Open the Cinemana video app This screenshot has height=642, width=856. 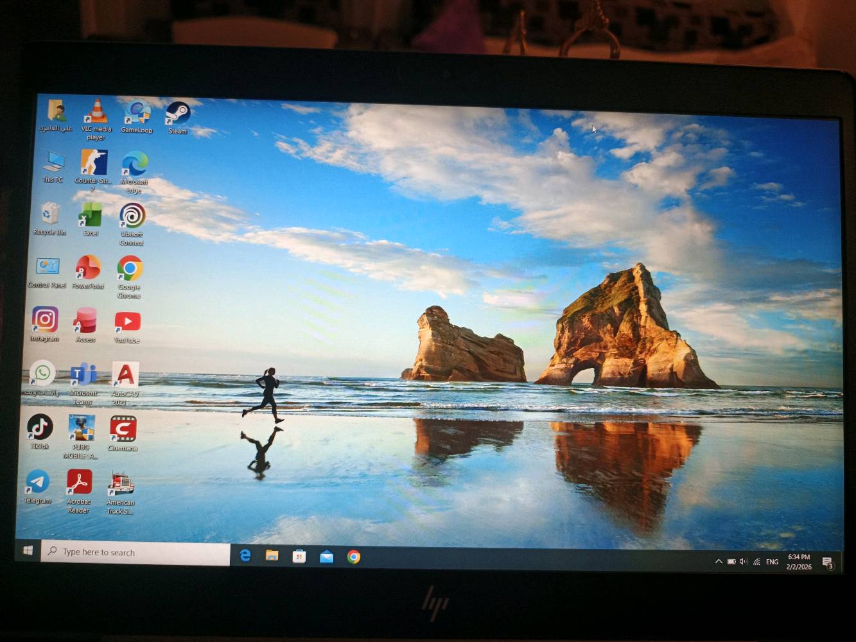click(123, 428)
